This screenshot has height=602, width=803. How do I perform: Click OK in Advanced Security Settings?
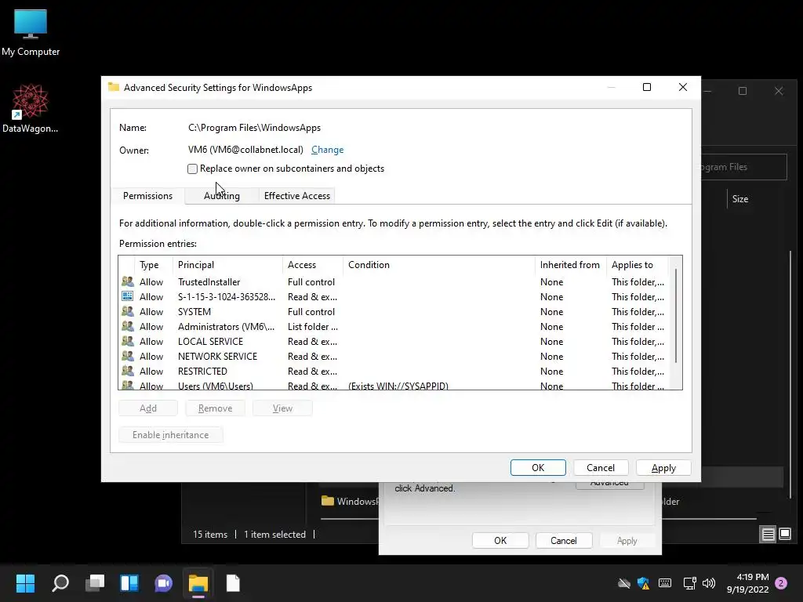(x=538, y=467)
